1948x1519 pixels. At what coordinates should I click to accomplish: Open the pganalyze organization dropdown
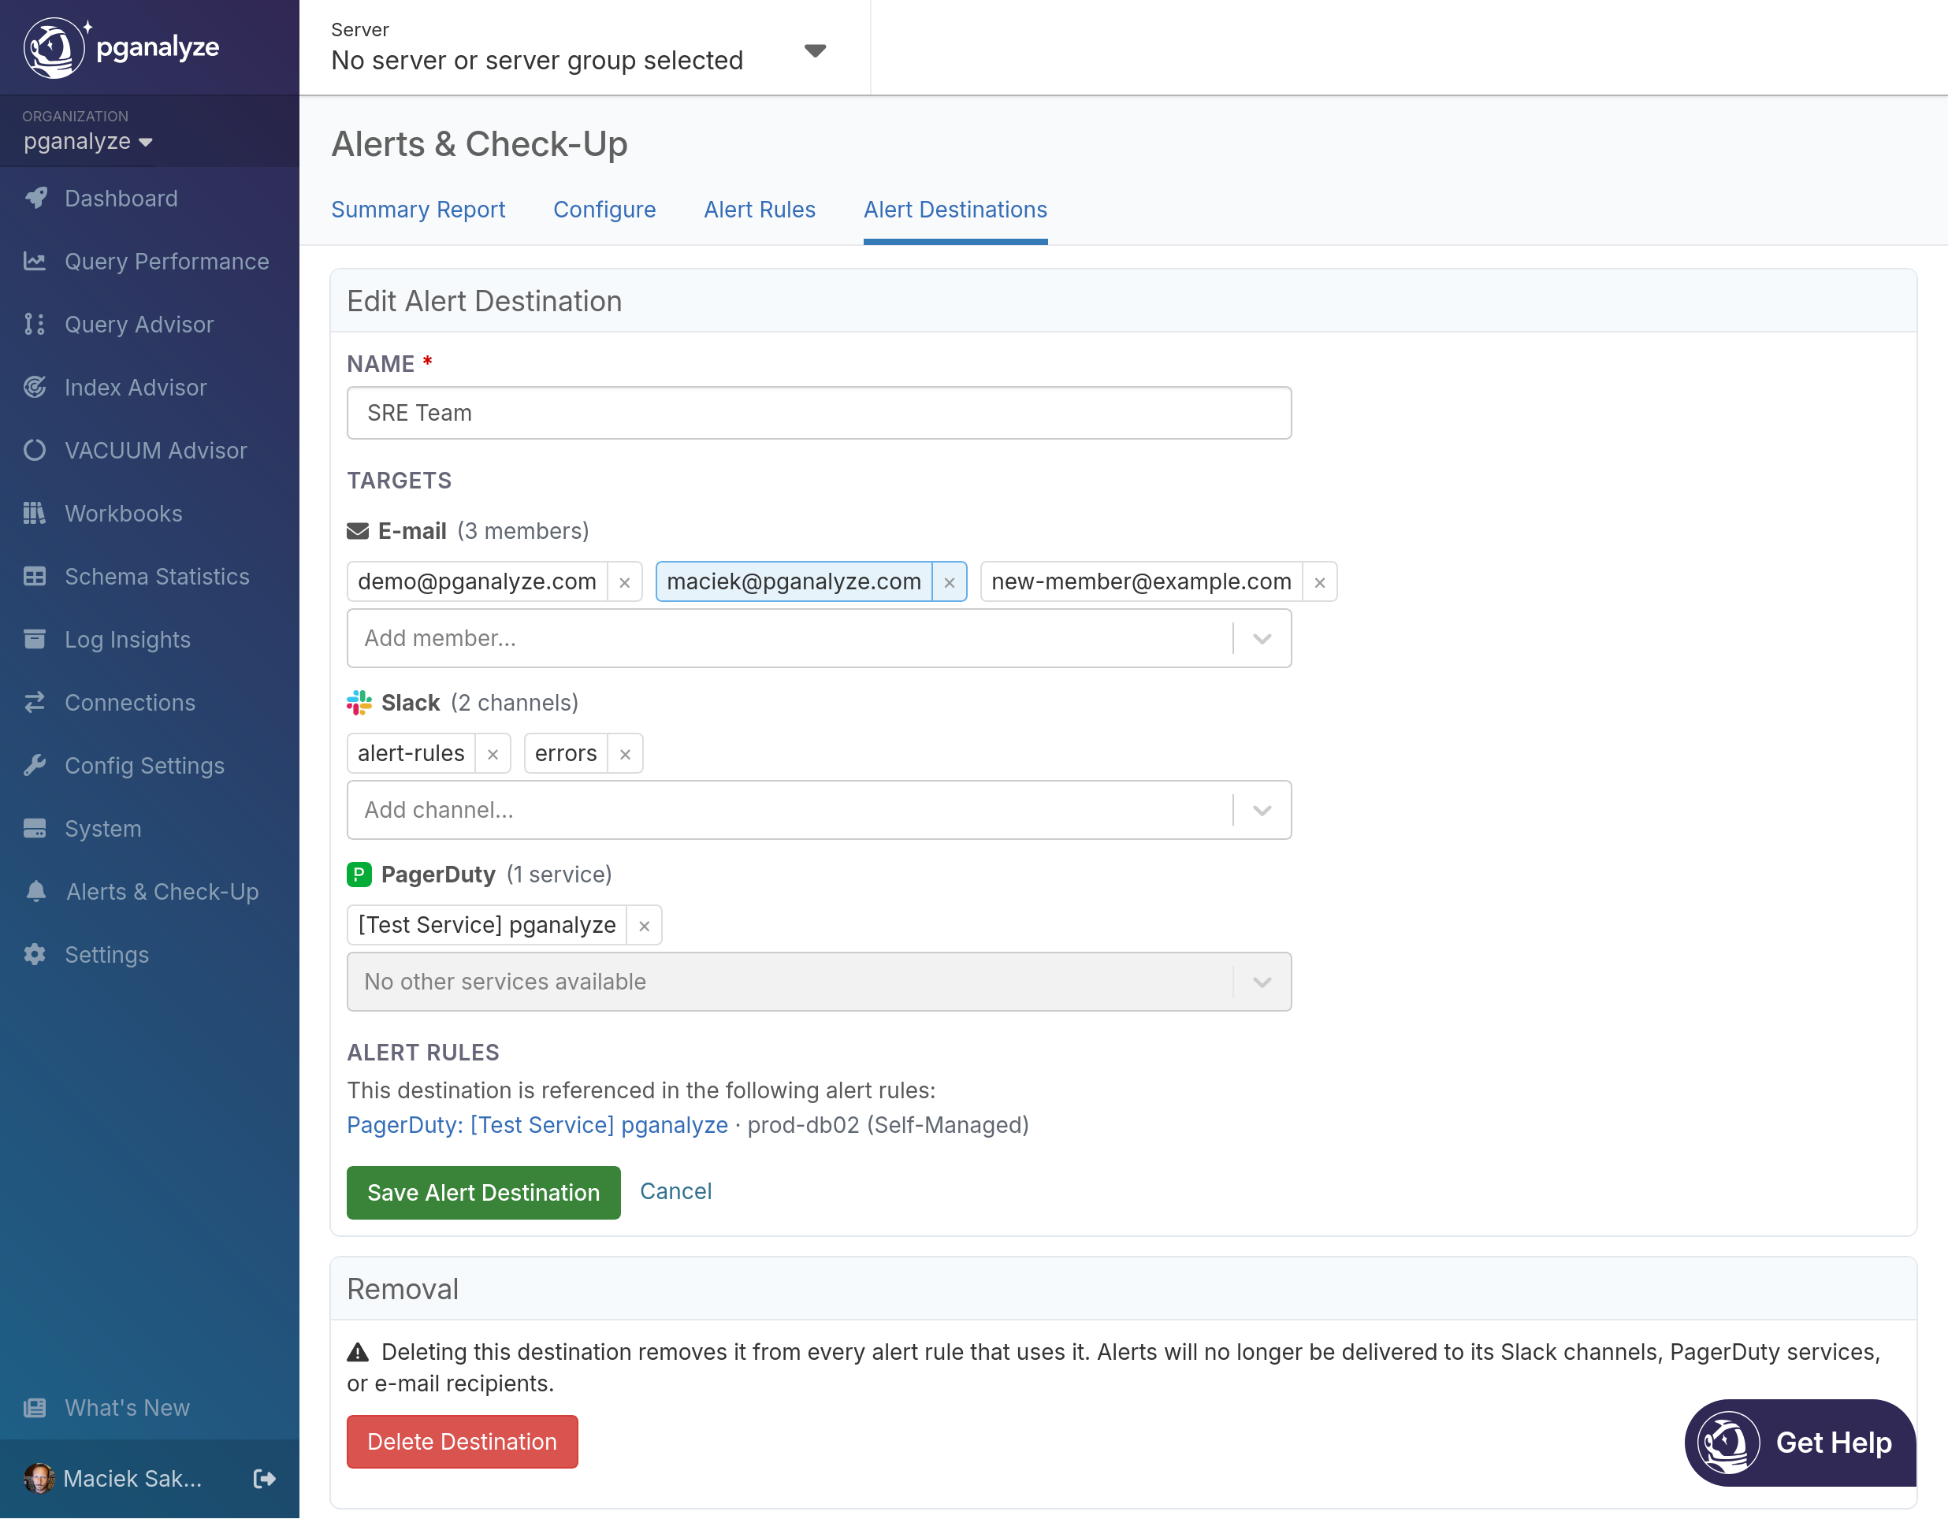tap(87, 142)
